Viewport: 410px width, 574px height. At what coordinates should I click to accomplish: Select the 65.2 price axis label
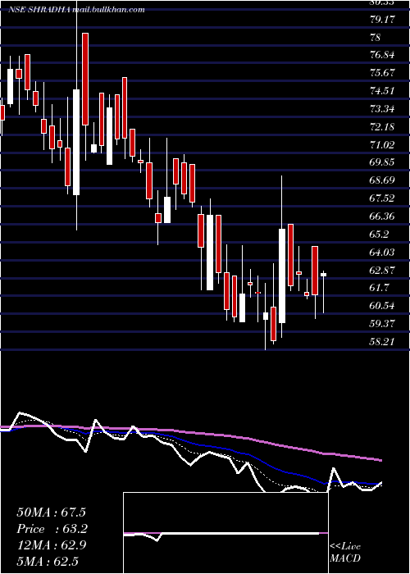point(379,235)
